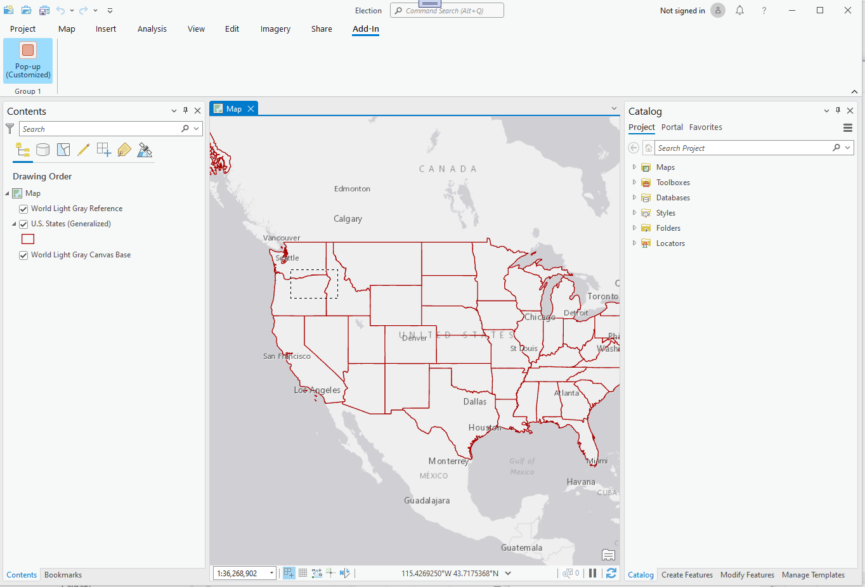Toggle snapping in the status bar
Screen dimensions: 865x587
[x=330, y=572]
